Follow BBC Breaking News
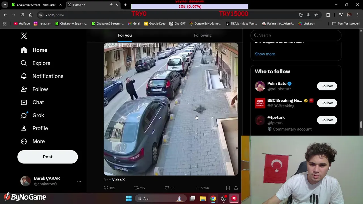Screen dimensions: 363x204 click(327, 103)
